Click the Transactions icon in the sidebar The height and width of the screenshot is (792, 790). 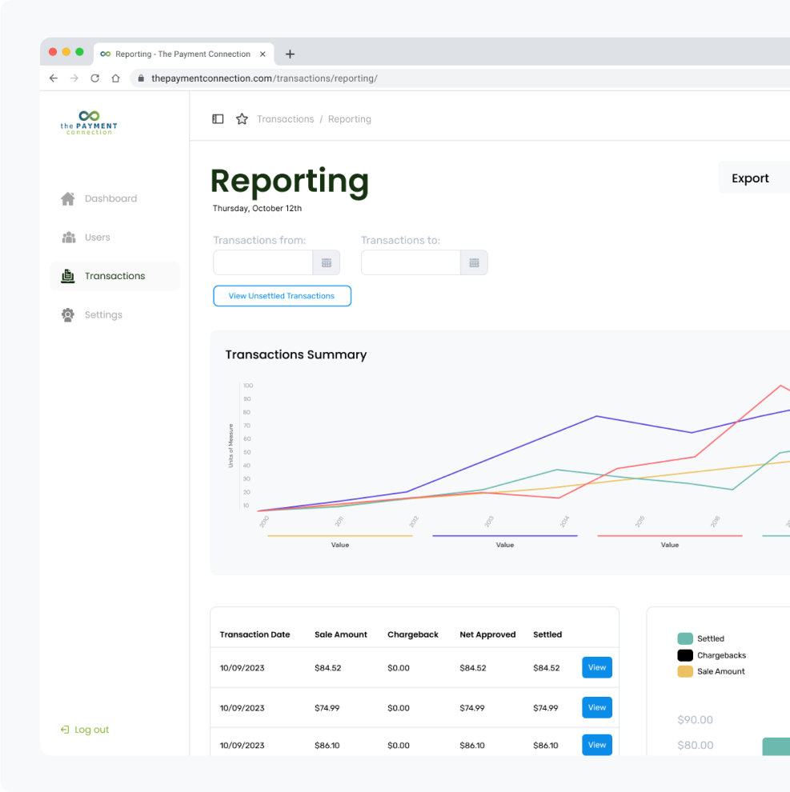point(69,275)
